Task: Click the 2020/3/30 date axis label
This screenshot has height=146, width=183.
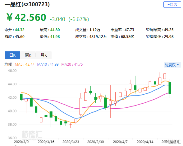Action: (96, 142)
